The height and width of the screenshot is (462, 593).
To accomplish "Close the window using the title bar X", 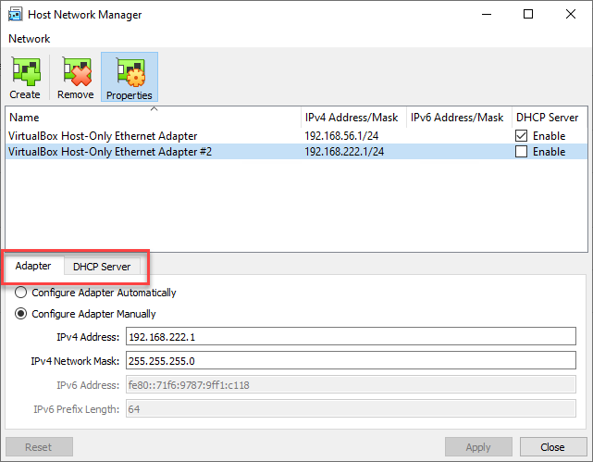I will tap(571, 15).
